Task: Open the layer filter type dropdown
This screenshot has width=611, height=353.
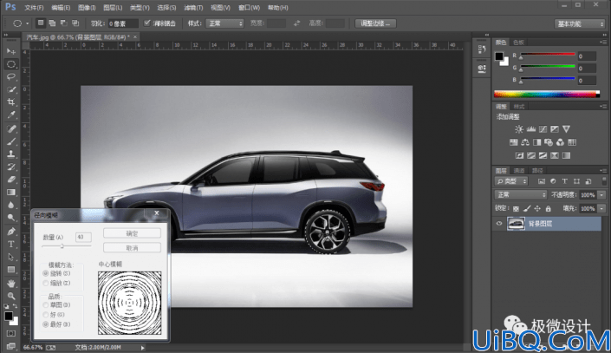Action: pyautogui.click(x=511, y=181)
